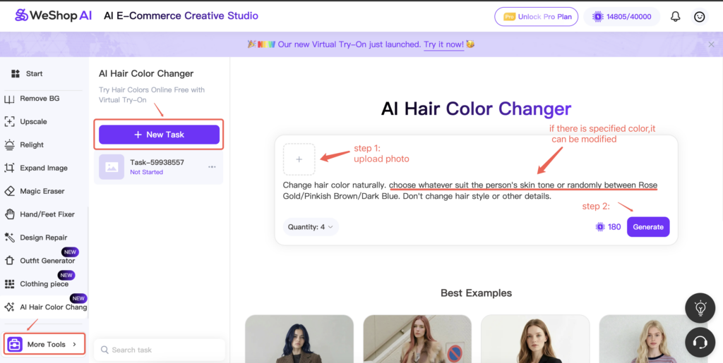Click the AI Hair Color Changer sparkle icon
The image size is (723, 363).
10,307
